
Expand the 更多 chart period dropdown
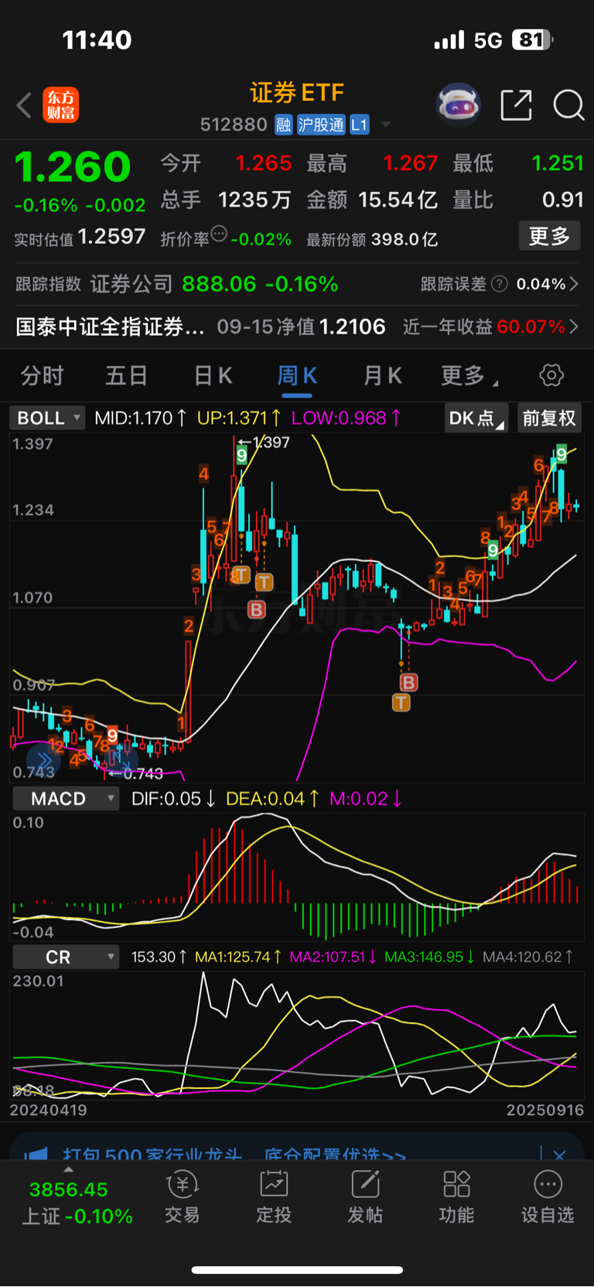[x=470, y=376]
